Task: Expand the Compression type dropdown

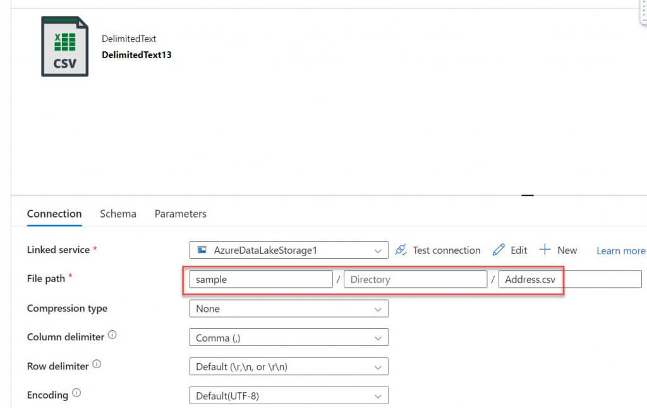Action: [x=288, y=309]
